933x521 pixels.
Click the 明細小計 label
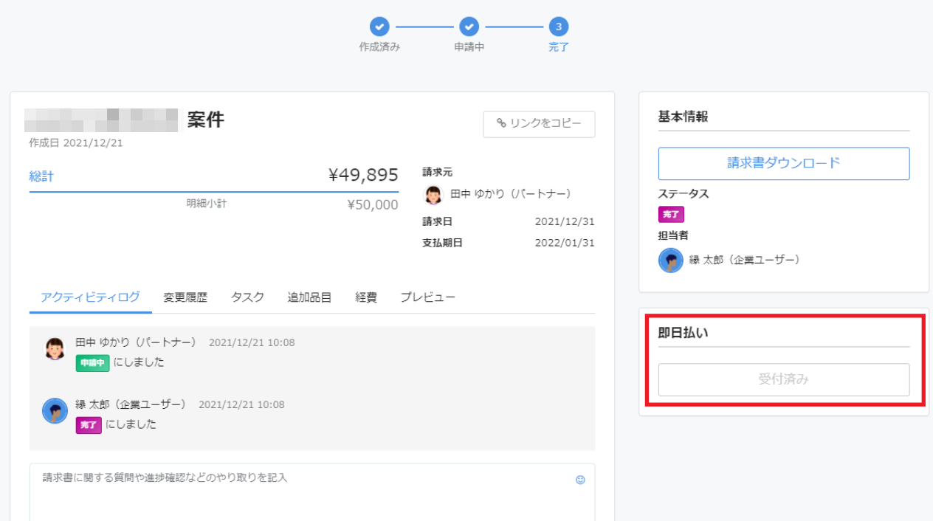click(x=206, y=203)
